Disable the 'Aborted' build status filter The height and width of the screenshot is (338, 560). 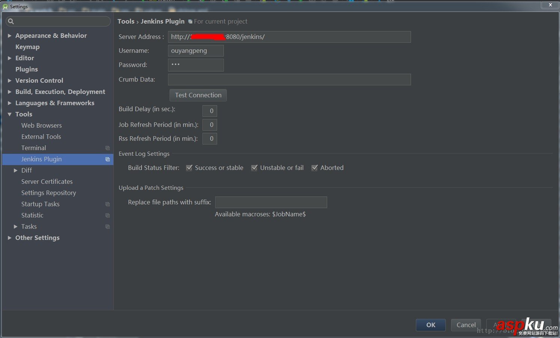(314, 168)
